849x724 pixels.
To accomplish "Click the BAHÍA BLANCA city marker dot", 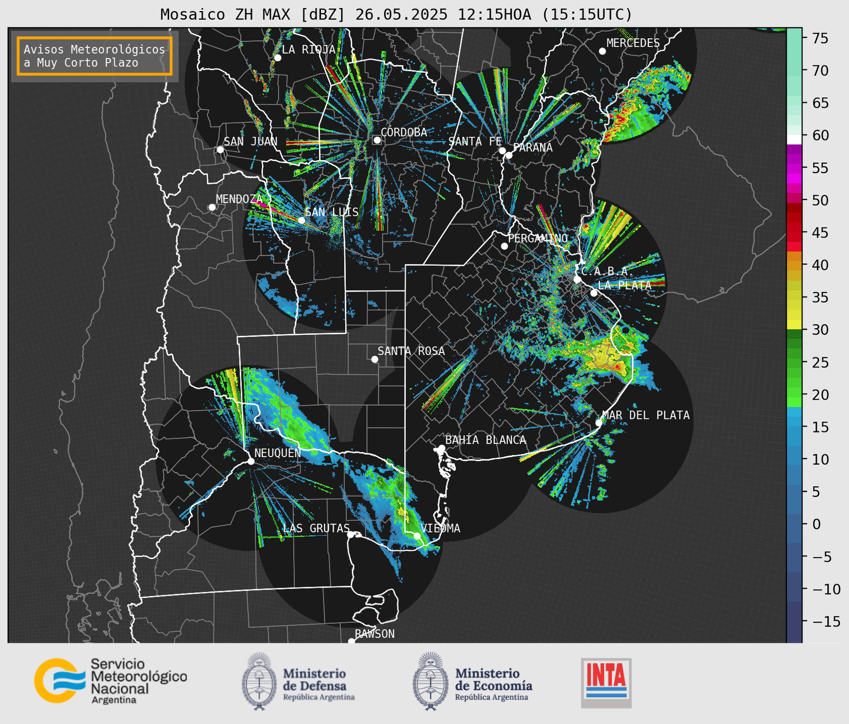I will [441, 448].
